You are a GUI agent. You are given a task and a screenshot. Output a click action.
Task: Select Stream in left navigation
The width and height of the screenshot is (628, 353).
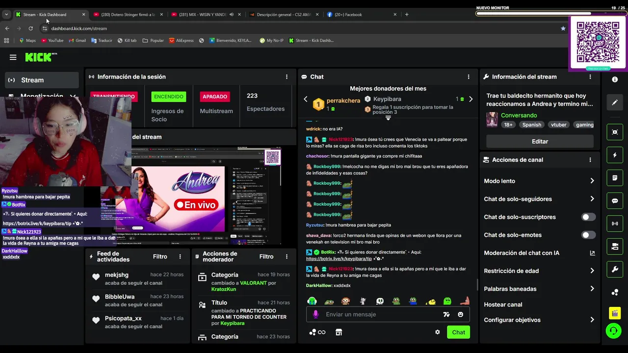point(42,80)
